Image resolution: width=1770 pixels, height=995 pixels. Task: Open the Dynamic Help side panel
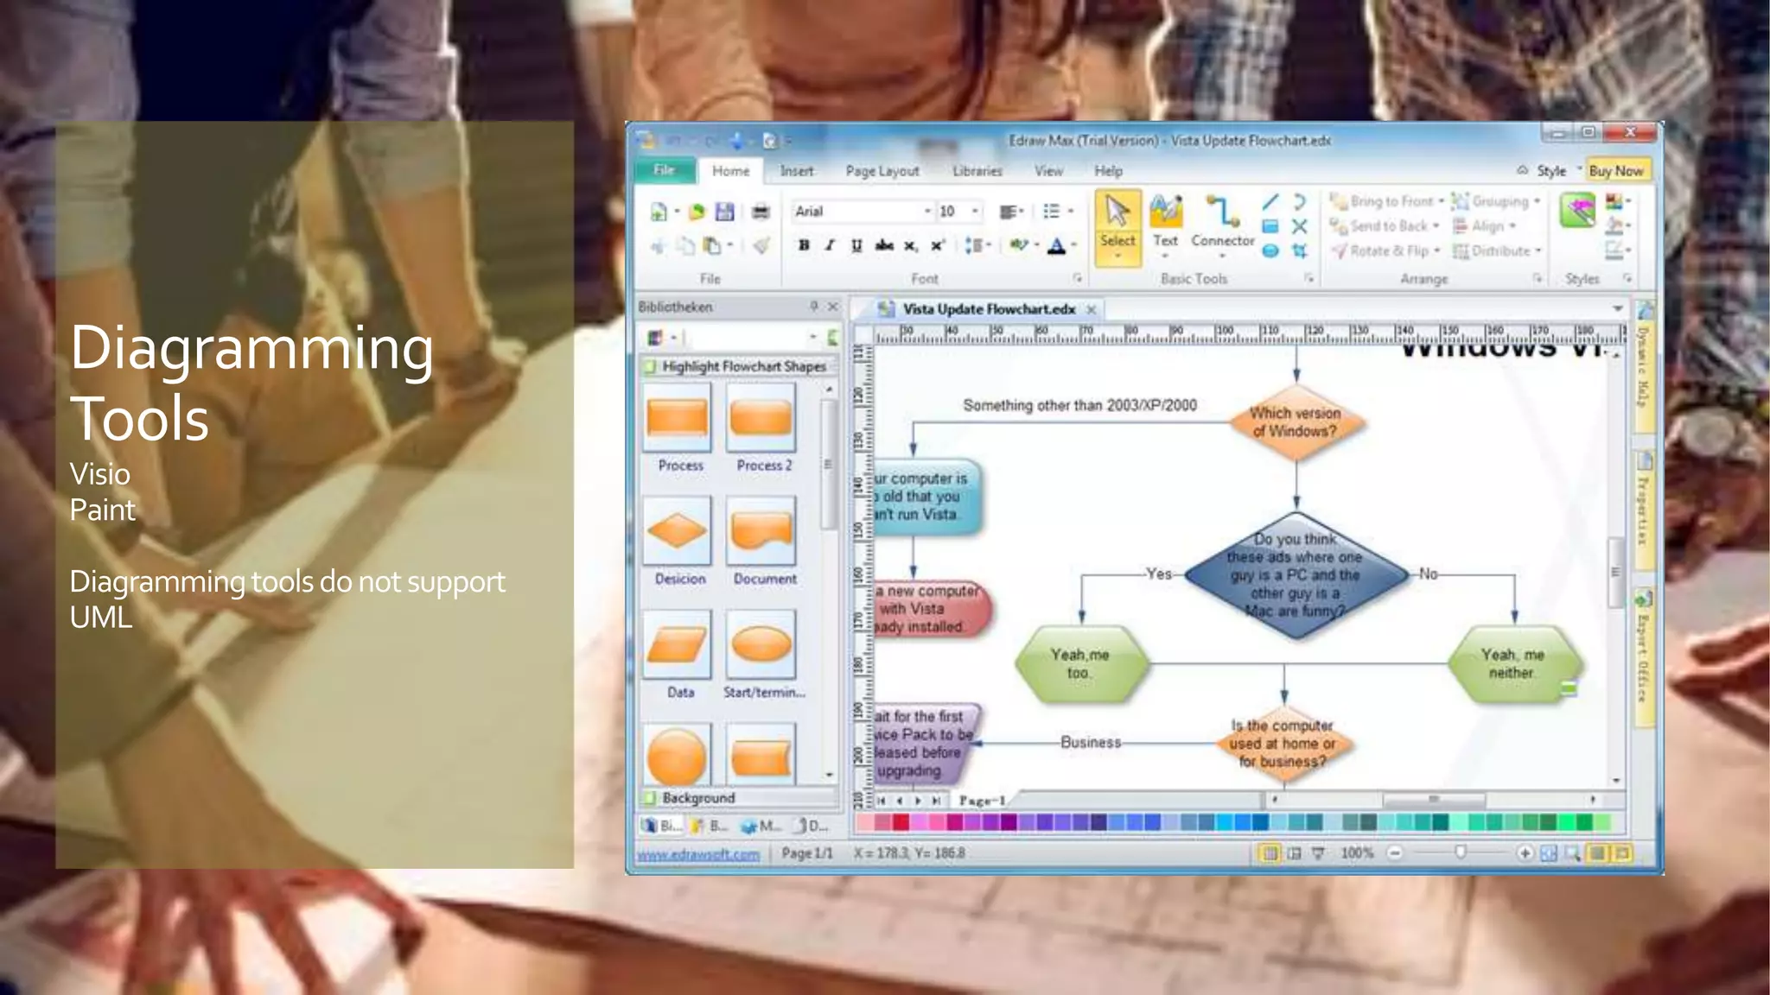pos(1644,366)
